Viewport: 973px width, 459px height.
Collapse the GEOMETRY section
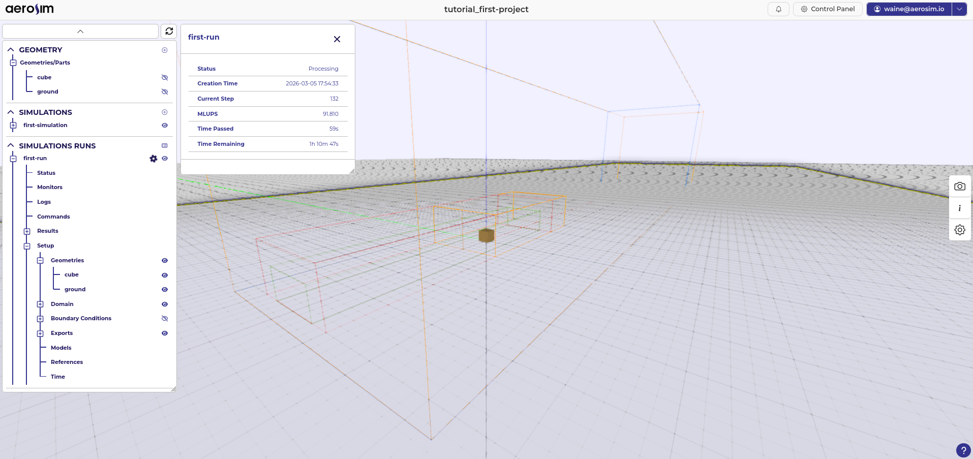(11, 50)
